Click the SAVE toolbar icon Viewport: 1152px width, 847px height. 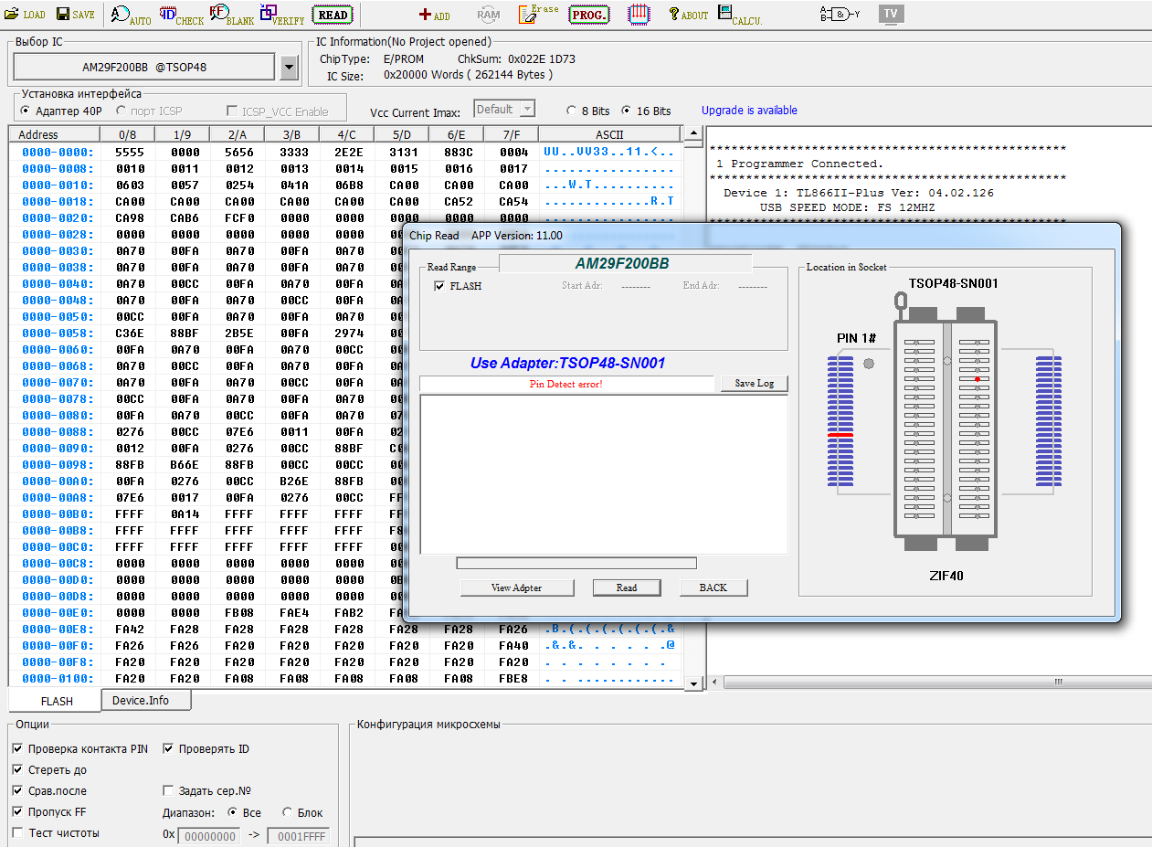pos(75,15)
